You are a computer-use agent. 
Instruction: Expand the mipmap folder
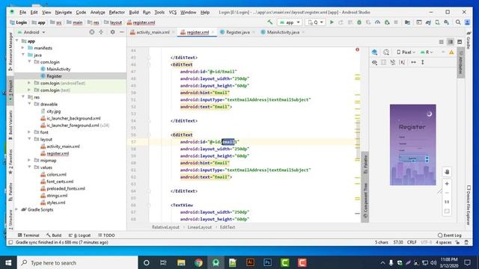(29, 160)
